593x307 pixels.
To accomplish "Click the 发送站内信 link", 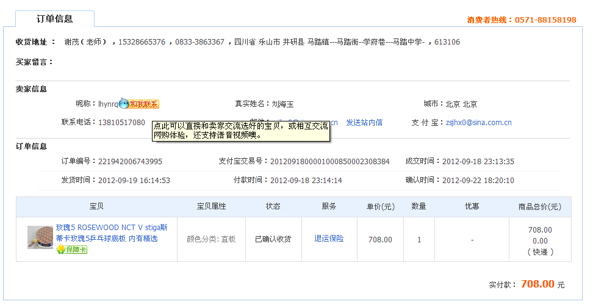I will coord(364,123).
